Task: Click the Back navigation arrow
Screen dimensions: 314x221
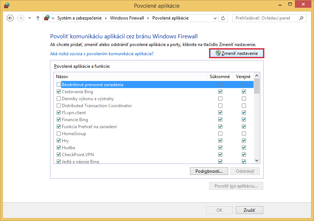Action: 10,18
